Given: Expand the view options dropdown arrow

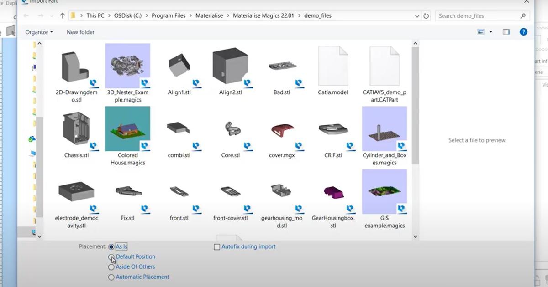Looking at the screenshot, I should pos(491,32).
